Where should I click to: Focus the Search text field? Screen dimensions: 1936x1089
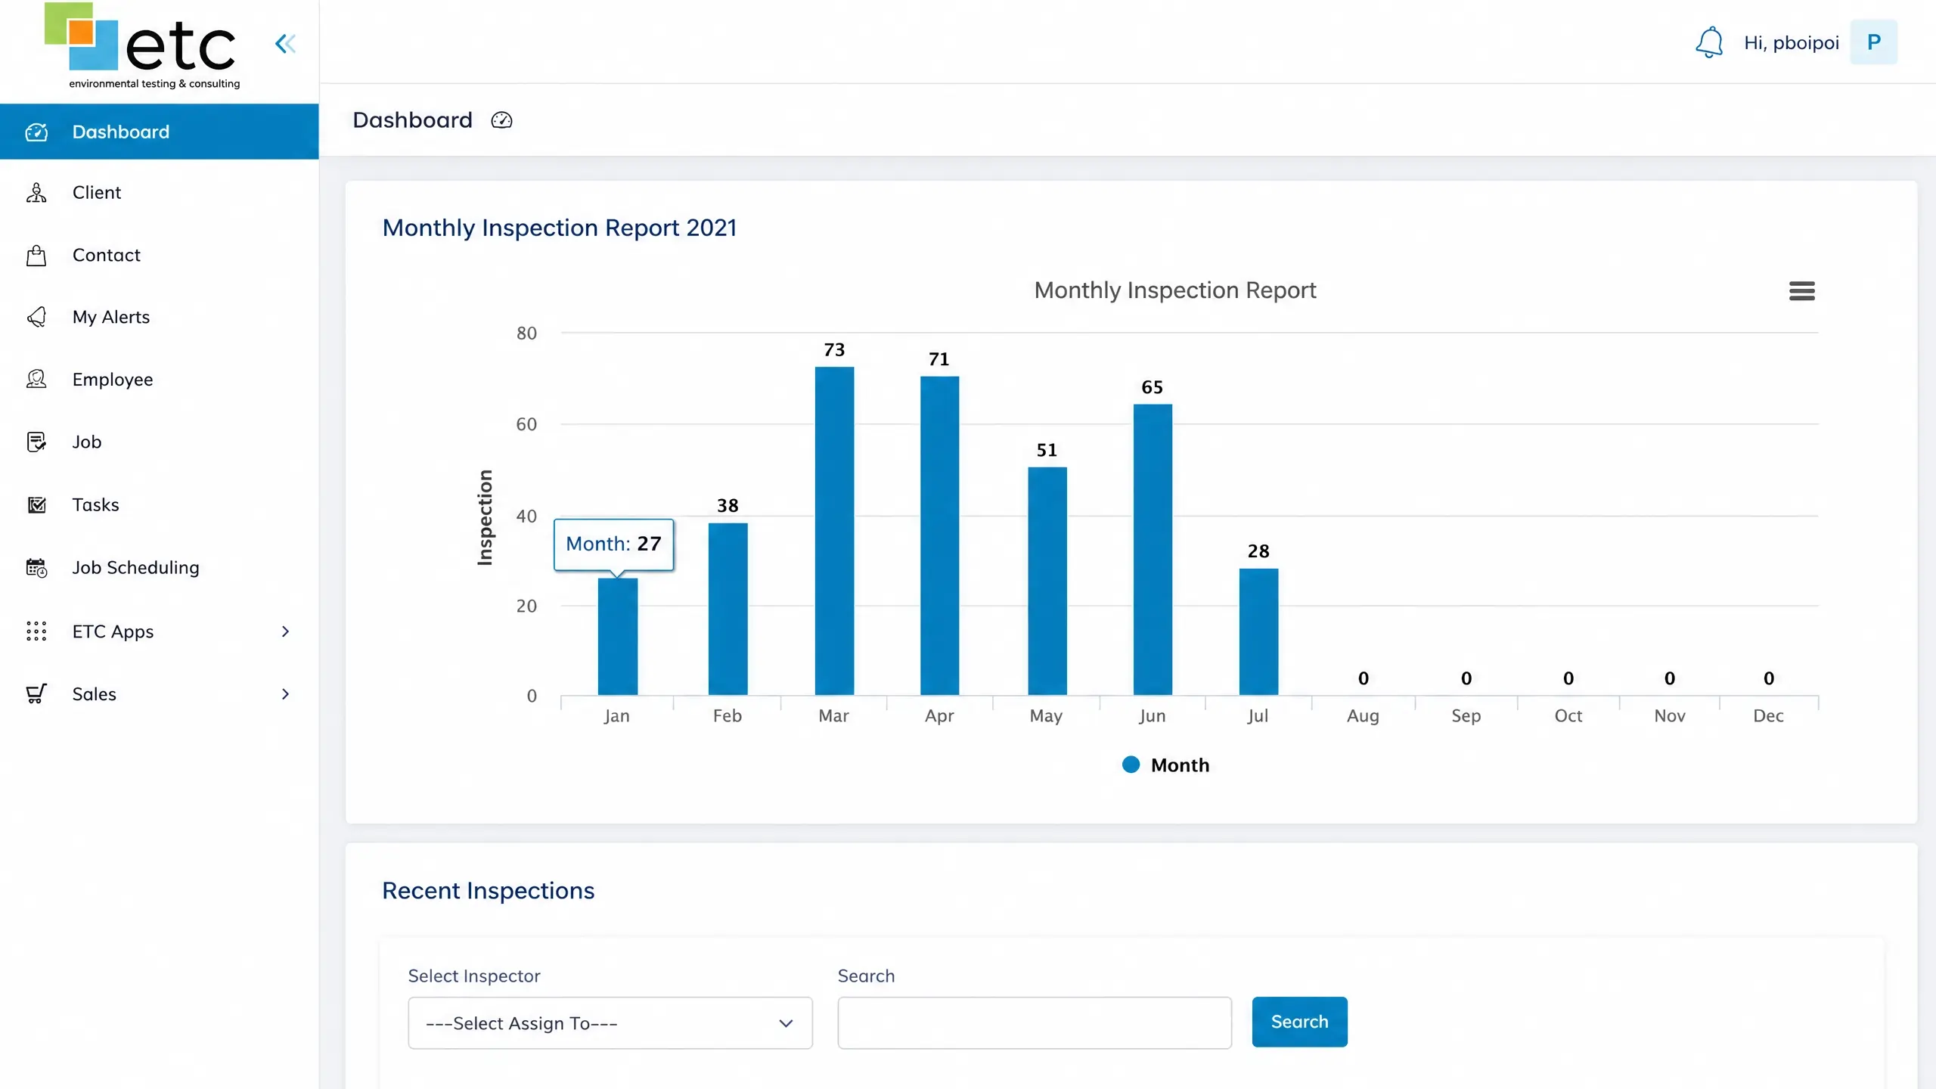pos(1035,1023)
